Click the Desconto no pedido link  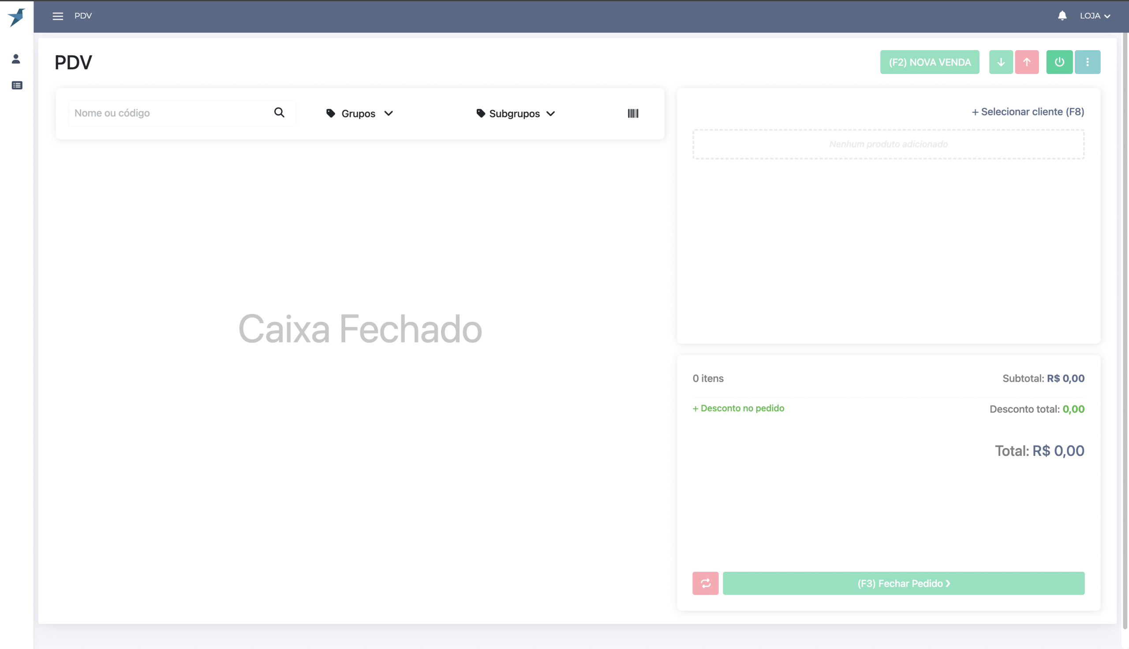pos(738,408)
